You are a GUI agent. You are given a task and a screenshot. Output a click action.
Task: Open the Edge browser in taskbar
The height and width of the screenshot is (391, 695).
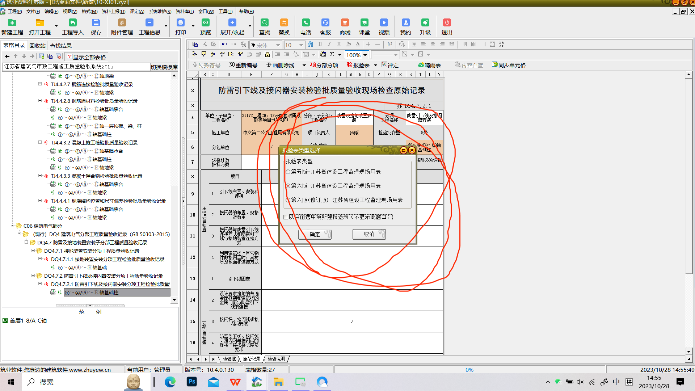(170, 382)
